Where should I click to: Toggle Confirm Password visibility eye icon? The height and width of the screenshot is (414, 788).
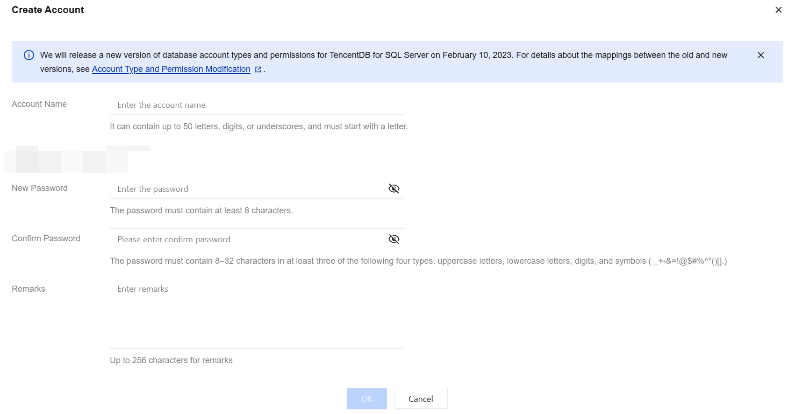(394, 239)
